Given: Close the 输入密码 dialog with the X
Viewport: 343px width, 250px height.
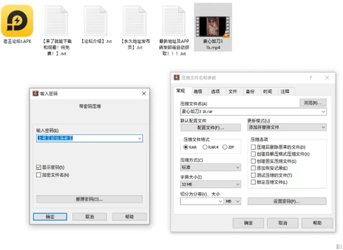Looking at the screenshot, I should pos(144,94).
